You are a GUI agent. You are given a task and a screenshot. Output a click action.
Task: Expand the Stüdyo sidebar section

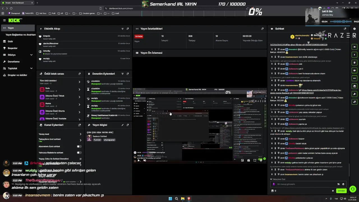[31, 55]
